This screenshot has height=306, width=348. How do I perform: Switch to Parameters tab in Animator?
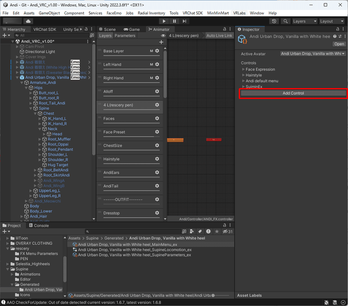[125, 36]
